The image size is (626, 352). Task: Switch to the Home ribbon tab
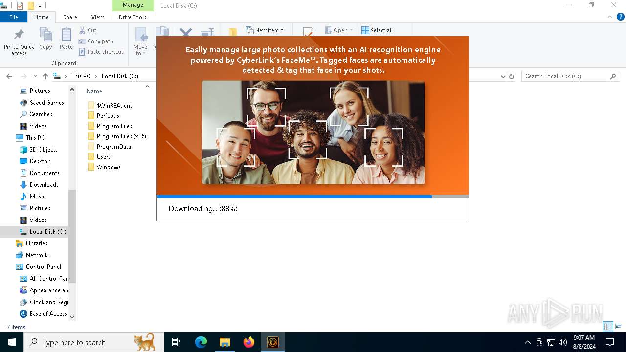tap(42, 17)
